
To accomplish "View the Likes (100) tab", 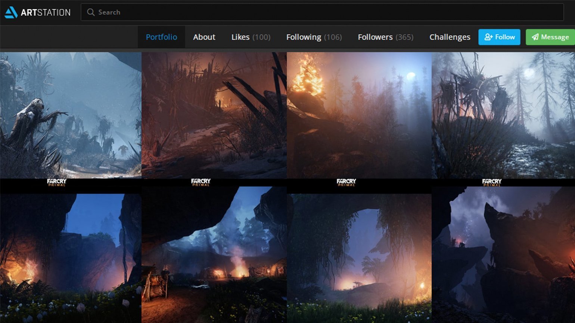I will pyautogui.click(x=251, y=37).
